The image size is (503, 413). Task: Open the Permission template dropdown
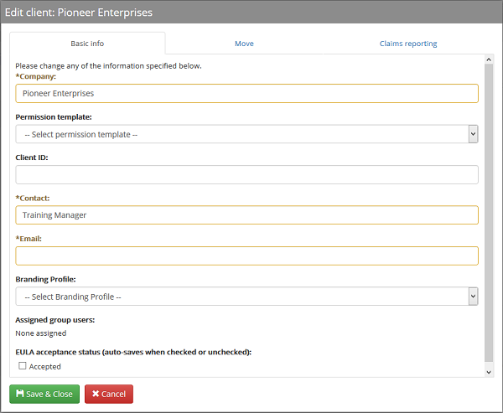241,134
